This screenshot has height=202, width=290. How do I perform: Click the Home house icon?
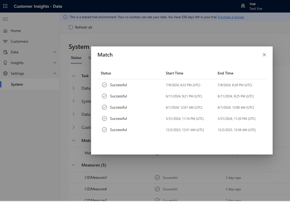(x=5, y=31)
